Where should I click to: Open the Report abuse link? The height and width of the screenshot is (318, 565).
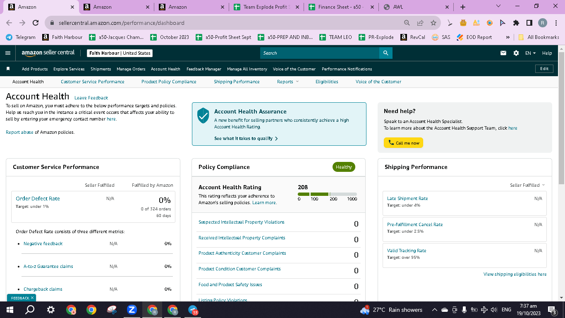[x=19, y=132]
